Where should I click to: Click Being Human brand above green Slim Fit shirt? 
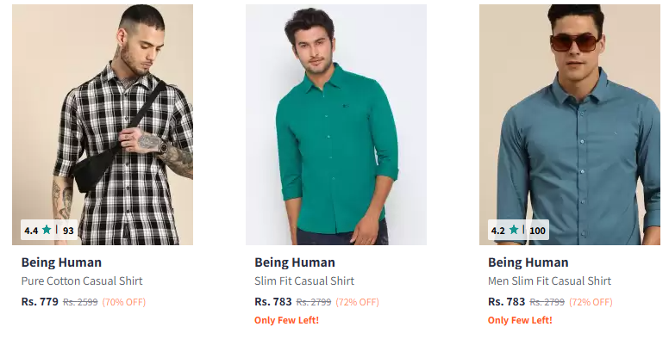point(295,262)
